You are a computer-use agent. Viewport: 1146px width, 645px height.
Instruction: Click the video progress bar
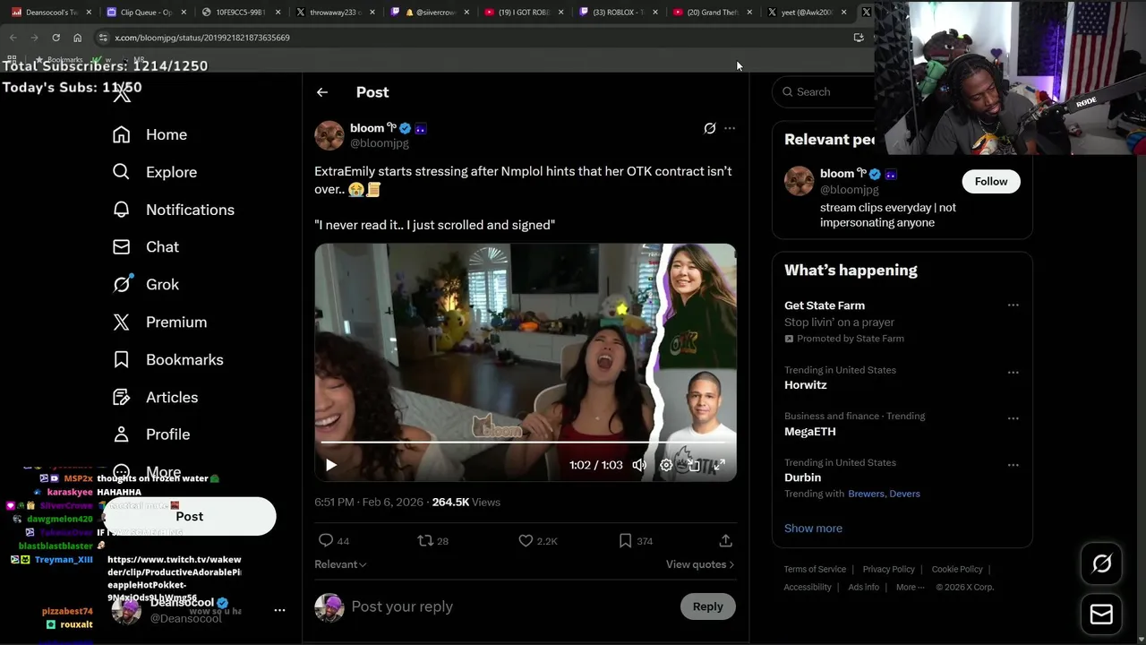[x=526, y=443]
